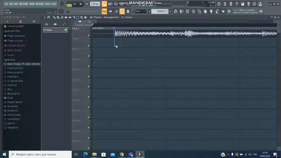Open the HELP menu
281x158 pixels.
tap(54, 4)
